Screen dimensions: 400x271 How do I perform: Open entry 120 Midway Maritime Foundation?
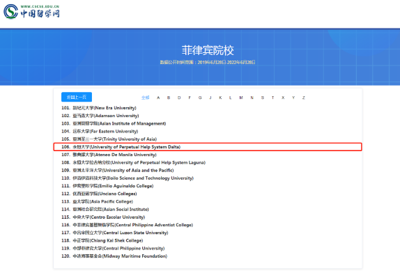(114, 256)
